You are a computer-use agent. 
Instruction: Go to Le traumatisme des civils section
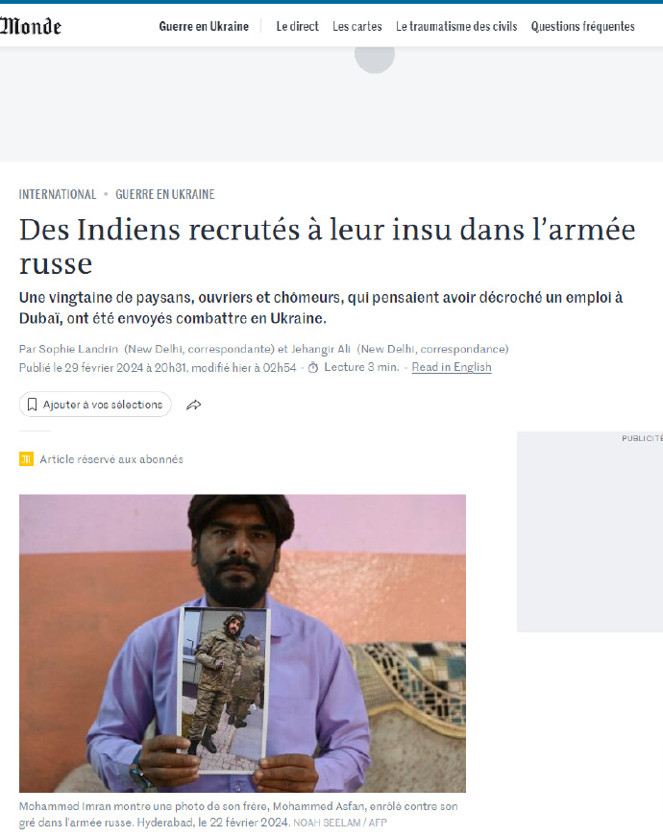(x=456, y=26)
